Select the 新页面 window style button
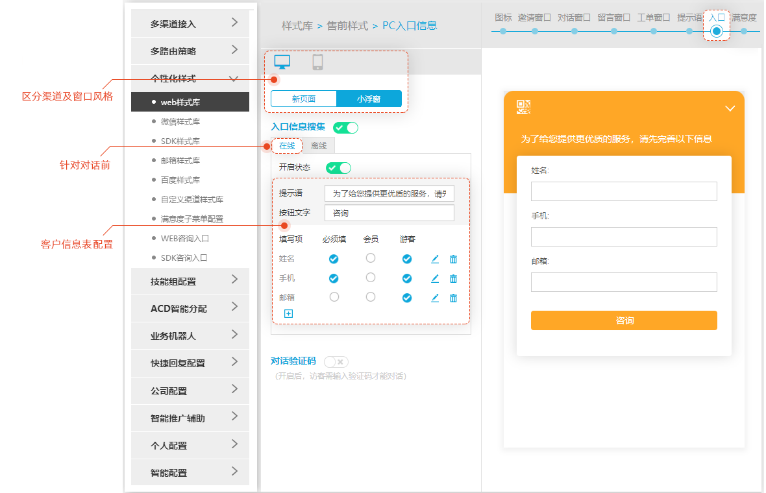This screenshot has height=493, width=766. pos(304,99)
